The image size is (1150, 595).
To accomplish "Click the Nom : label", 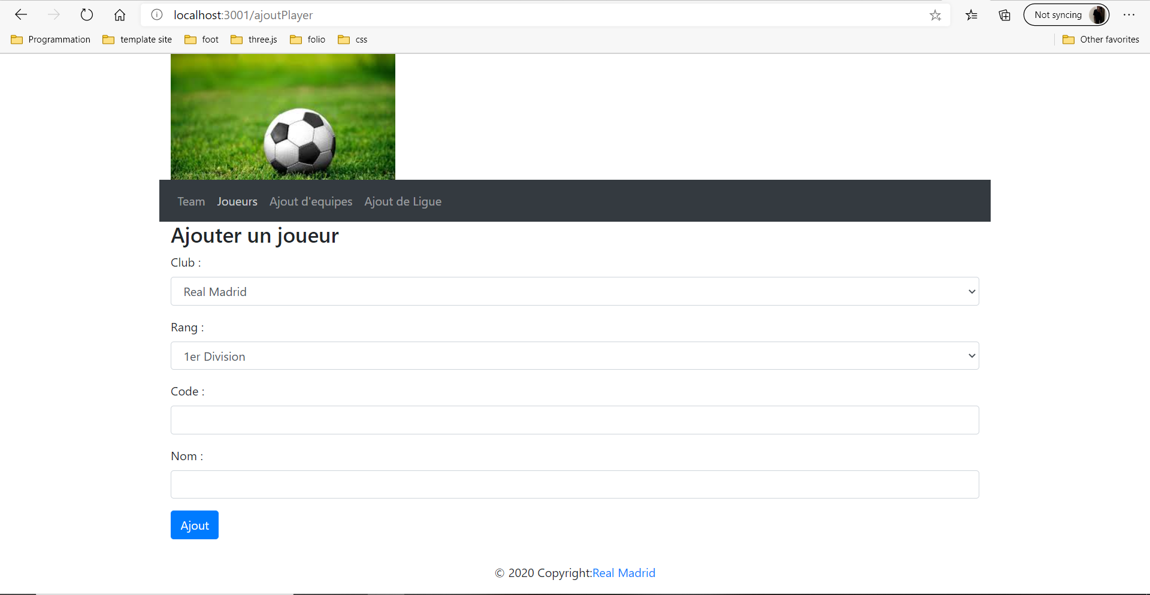I will (x=187, y=456).
